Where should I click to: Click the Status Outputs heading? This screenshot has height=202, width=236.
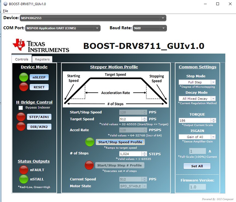coord(34,161)
